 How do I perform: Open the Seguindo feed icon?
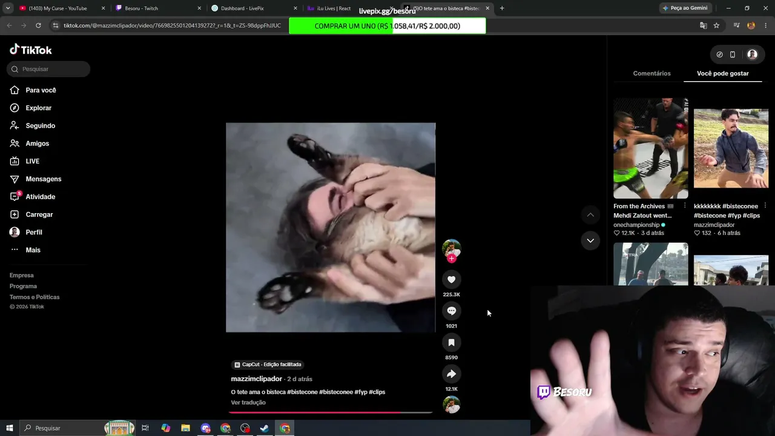pyautogui.click(x=15, y=125)
